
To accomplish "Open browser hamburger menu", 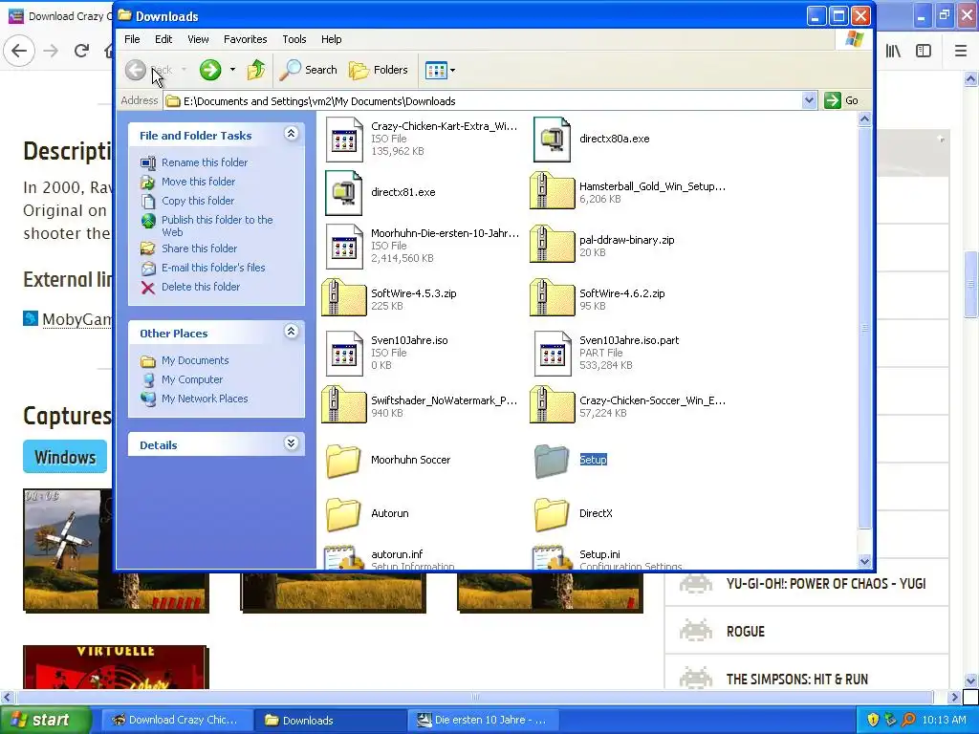I will pos(961,51).
